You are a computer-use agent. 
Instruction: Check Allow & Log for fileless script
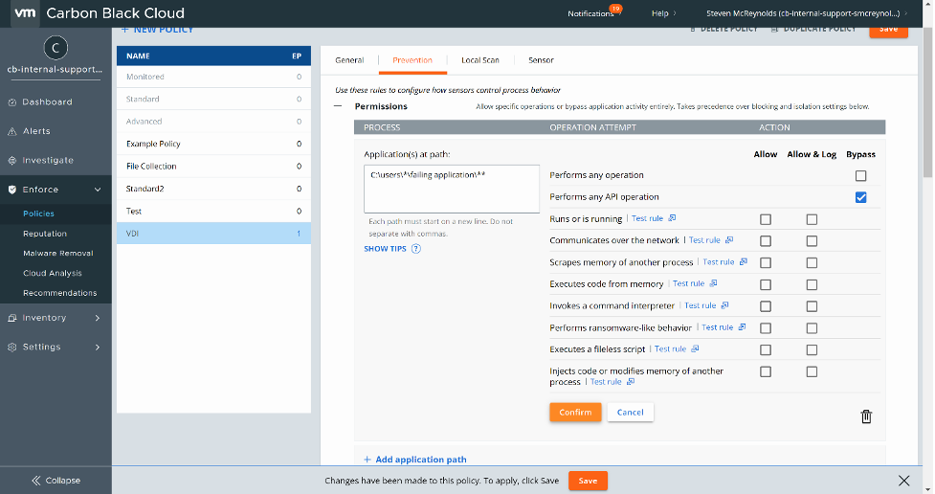pos(812,350)
